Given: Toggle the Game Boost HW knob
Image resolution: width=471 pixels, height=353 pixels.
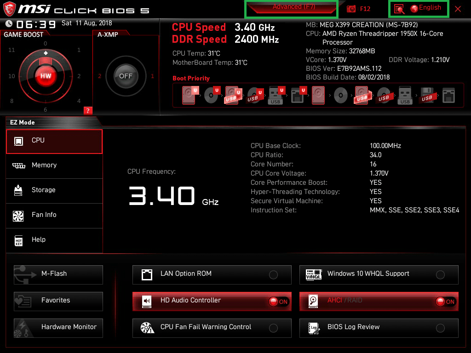Looking at the screenshot, I should click(x=46, y=76).
